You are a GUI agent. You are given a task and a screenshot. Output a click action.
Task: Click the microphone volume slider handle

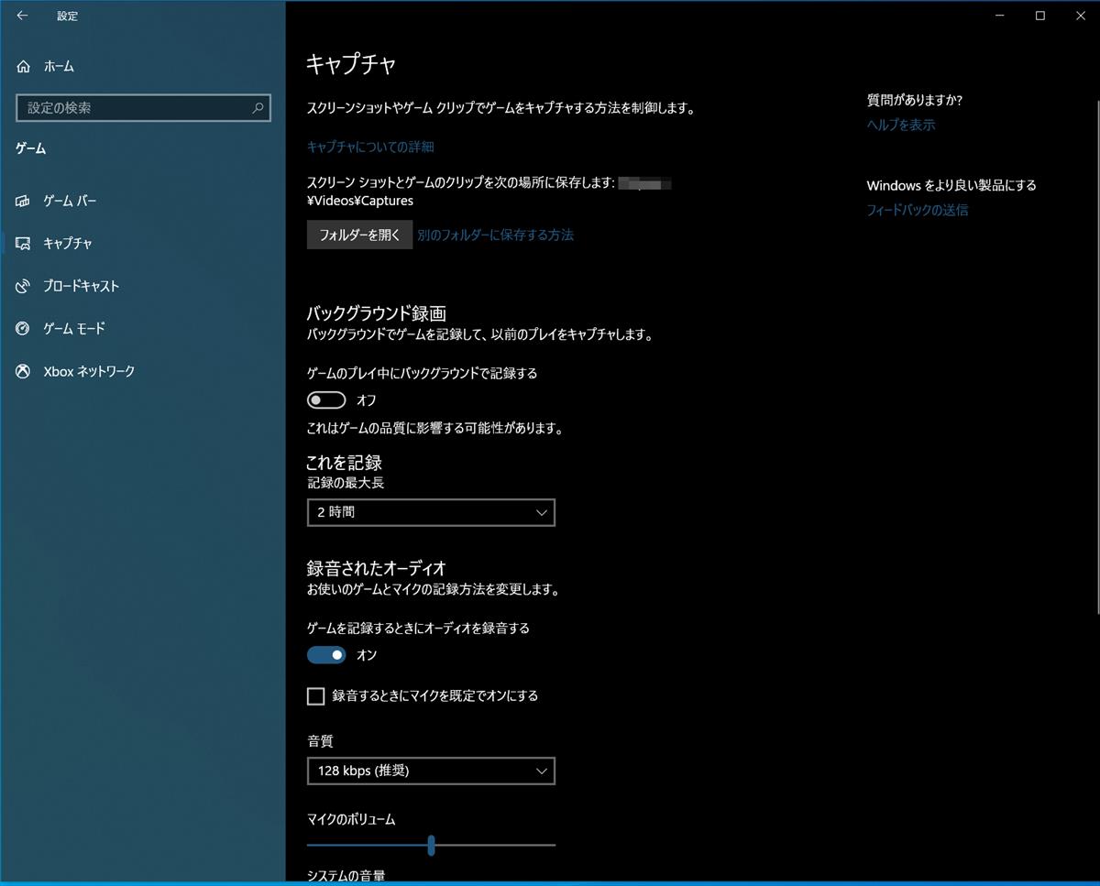pos(431,846)
